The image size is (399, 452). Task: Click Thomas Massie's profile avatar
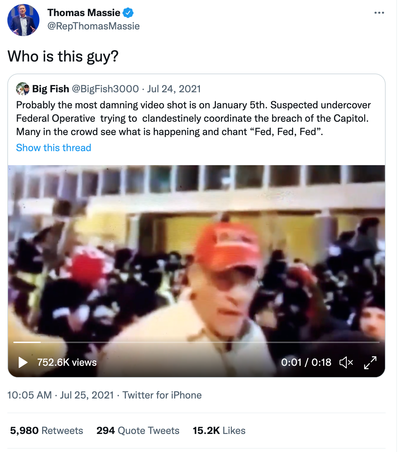pos(23,20)
